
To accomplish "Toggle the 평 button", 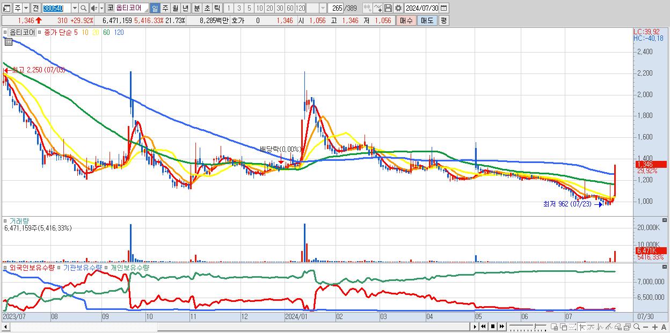I will pyautogui.click(x=443, y=20).
